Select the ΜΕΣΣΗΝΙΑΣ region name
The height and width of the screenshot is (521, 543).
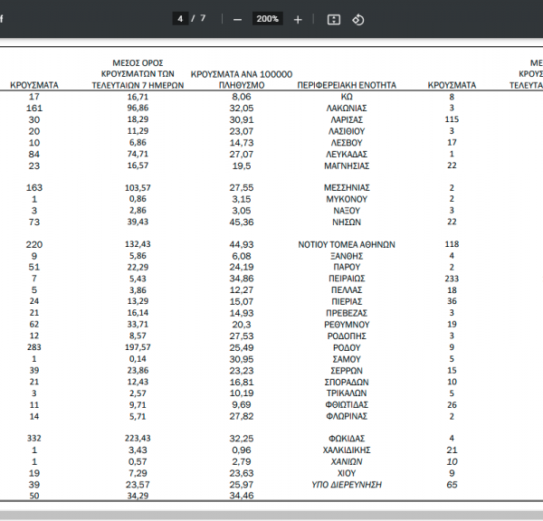(x=347, y=187)
